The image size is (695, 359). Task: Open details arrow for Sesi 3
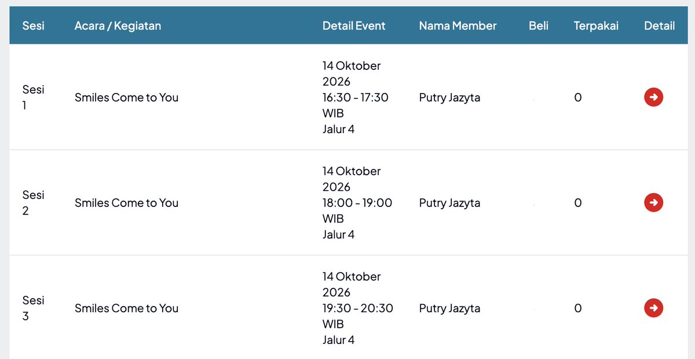(x=653, y=308)
